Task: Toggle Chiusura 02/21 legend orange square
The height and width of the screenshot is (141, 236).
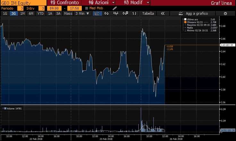Action: (185, 22)
